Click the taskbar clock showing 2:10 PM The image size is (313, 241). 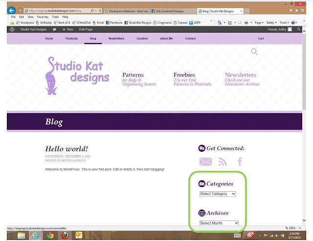pos(294,236)
